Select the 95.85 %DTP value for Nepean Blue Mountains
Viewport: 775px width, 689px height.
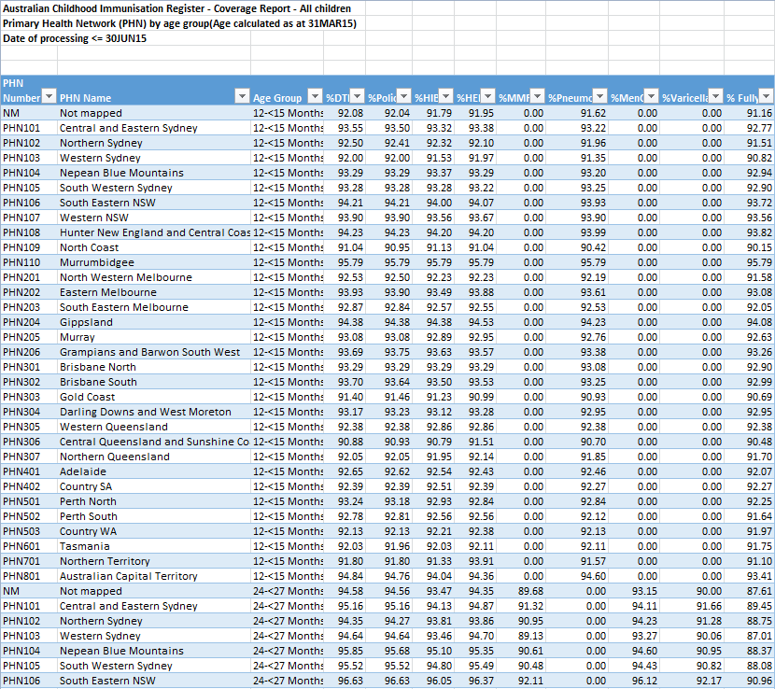coord(345,651)
